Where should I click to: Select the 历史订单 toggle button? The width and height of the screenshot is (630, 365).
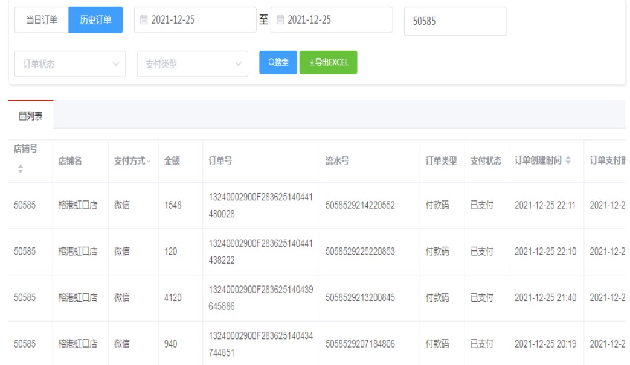(95, 21)
